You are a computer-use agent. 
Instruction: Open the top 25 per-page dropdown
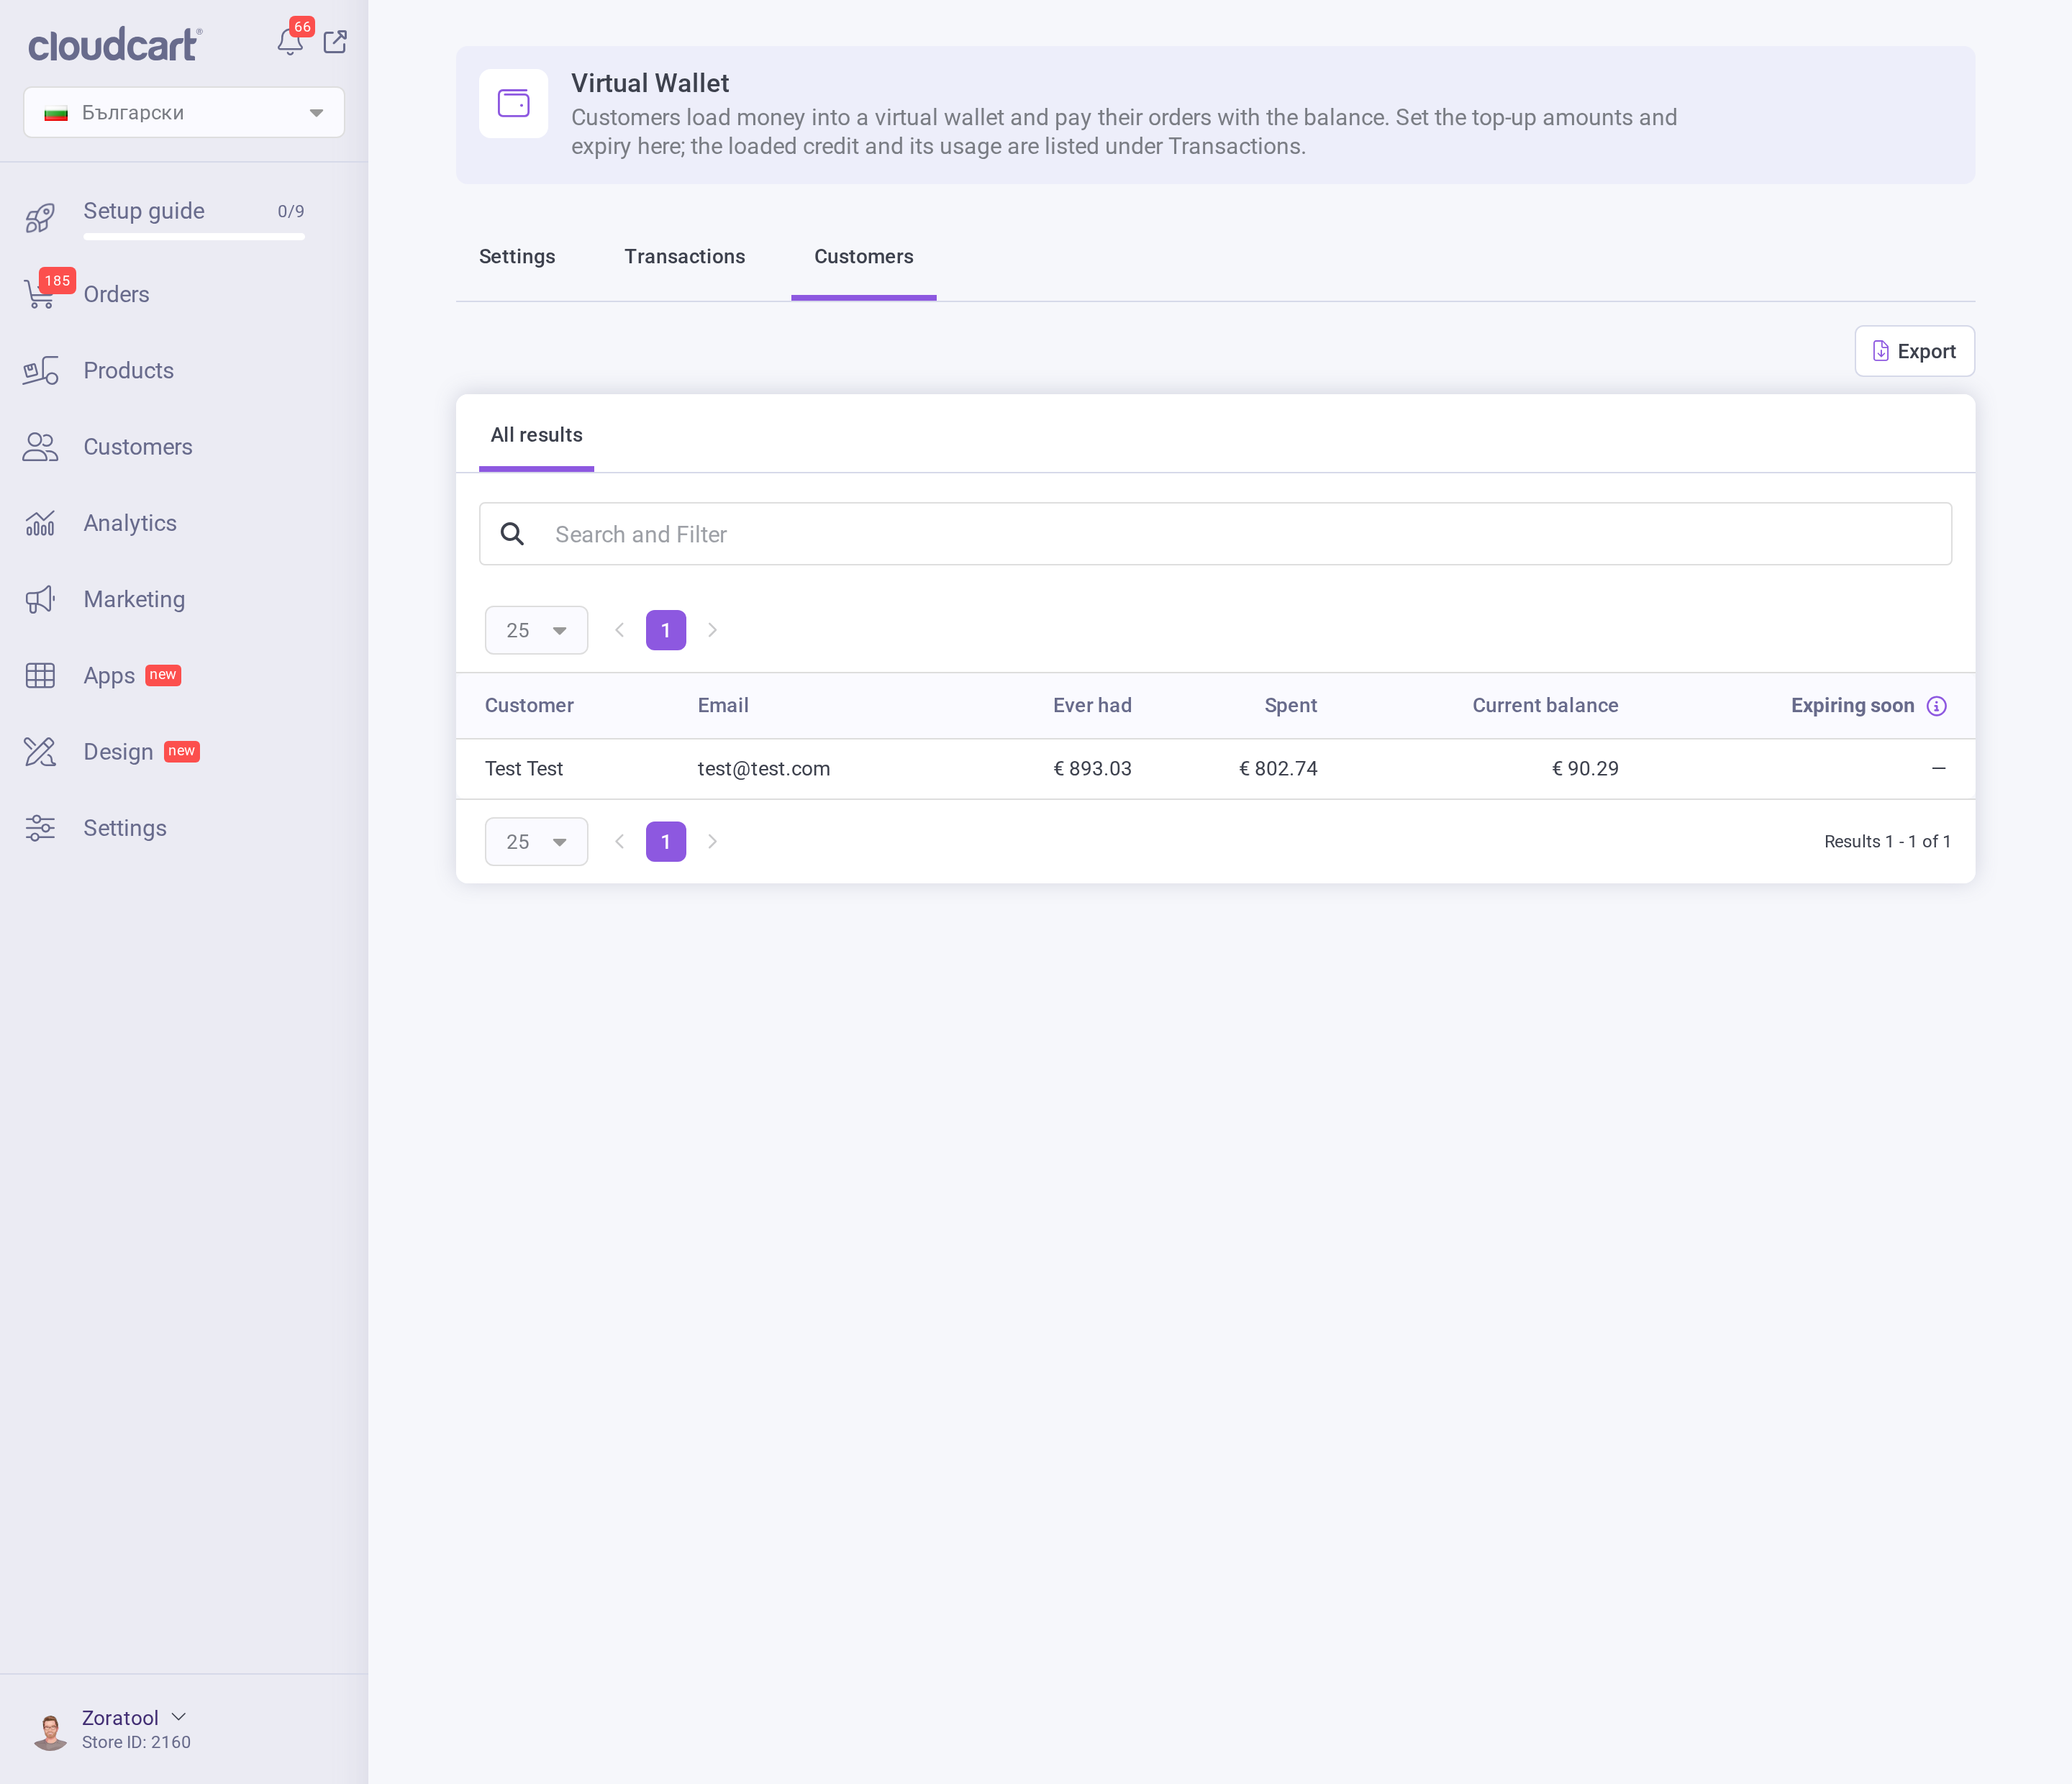point(536,630)
